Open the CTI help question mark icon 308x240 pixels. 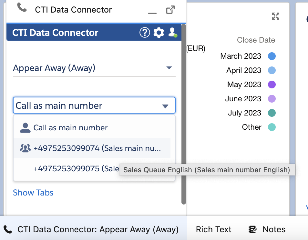click(145, 33)
